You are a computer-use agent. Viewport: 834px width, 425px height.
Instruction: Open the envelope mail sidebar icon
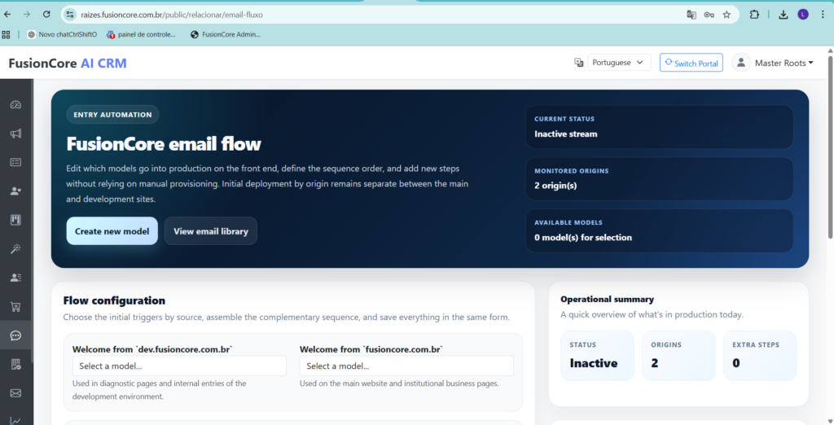[x=15, y=392]
